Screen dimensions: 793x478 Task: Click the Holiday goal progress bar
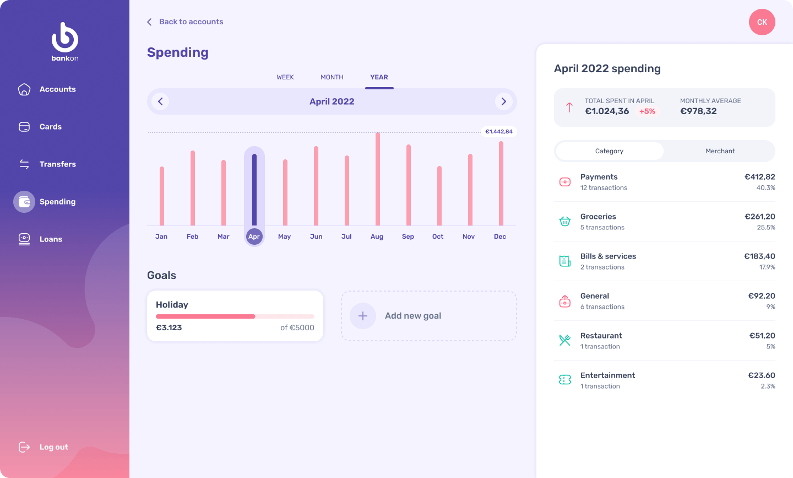pyautogui.click(x=235, y=316)
